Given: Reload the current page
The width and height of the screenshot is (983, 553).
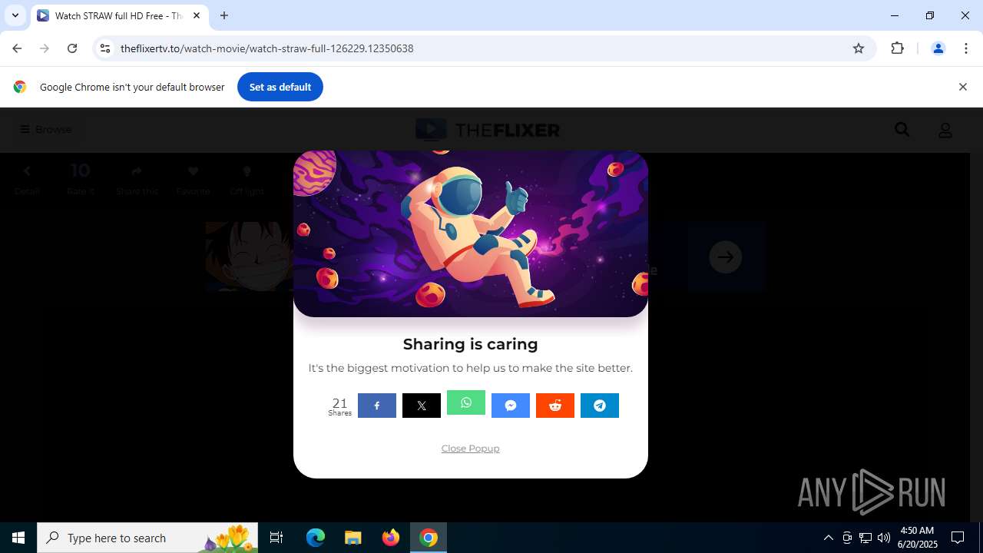Looking at the screenshot, I should tap(72, 48).
